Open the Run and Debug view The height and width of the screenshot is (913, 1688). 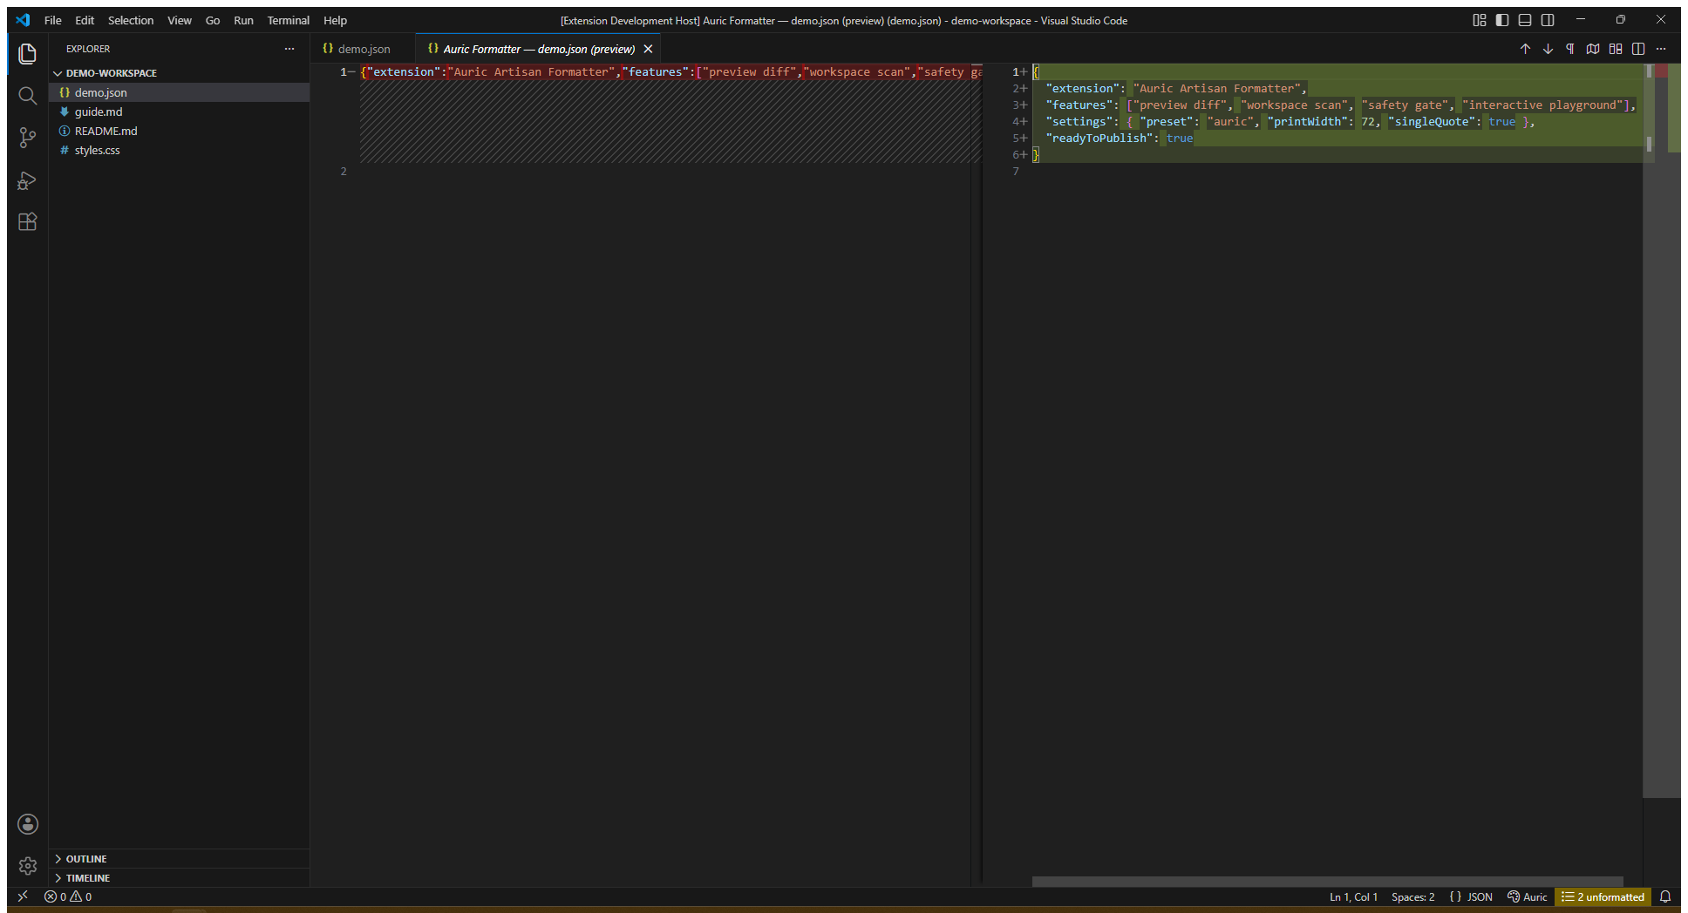[x=27, y=180]
